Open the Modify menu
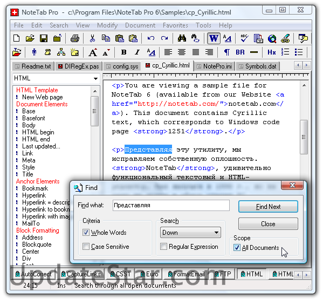 (x=107, y=25)
